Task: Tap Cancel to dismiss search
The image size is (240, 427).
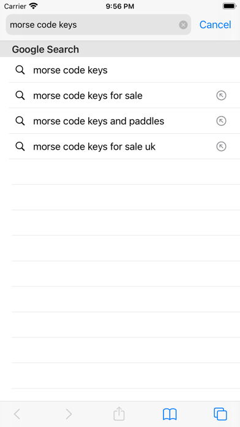Action: (216, 25)
